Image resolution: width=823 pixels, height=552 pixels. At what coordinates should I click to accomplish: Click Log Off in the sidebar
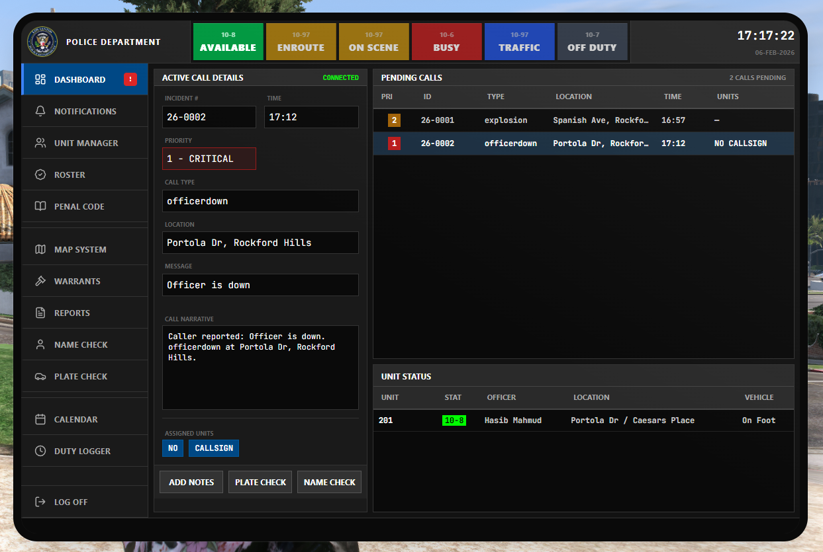click(x=70, y=502)
